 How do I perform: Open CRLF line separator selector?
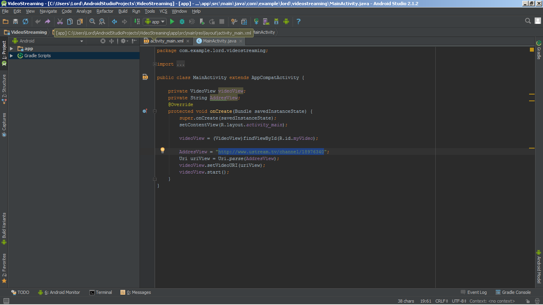[x=442, y=301]
